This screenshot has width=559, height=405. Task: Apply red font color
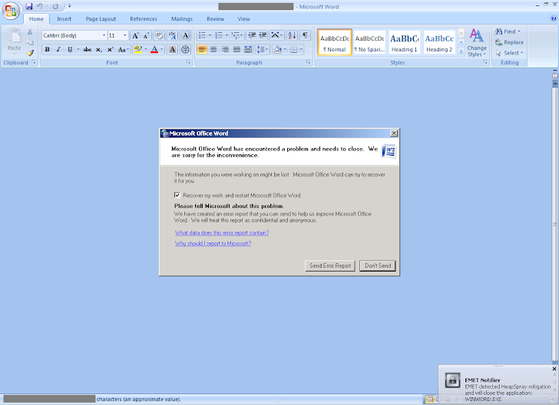(x=154, y=50)
